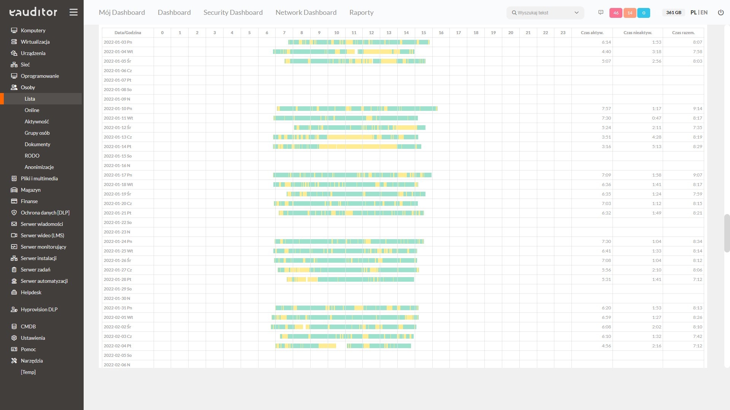Viewport: 730px width, 410px height.
Task: Open RODO submenu item
Action: [x=32, y=156]
